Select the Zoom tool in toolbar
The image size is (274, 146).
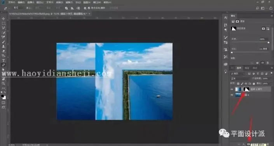pos(3,83)
